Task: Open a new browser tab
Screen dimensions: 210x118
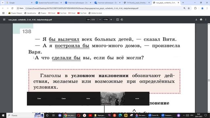Action: 183,3
